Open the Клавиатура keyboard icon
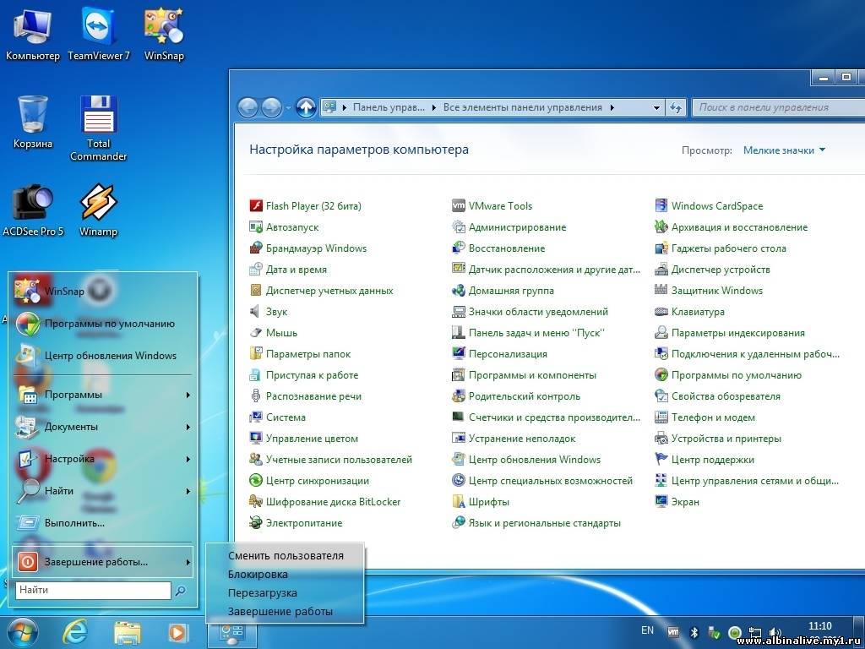 (x=661, y=312)
